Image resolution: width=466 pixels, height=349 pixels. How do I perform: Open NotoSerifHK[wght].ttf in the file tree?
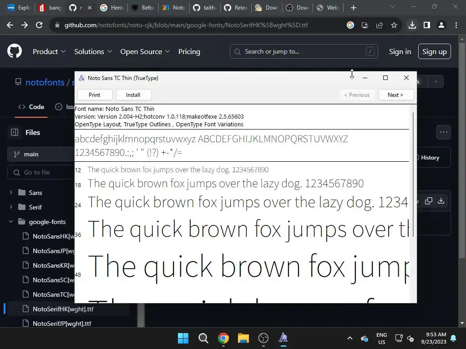click(x=63, y=309)
